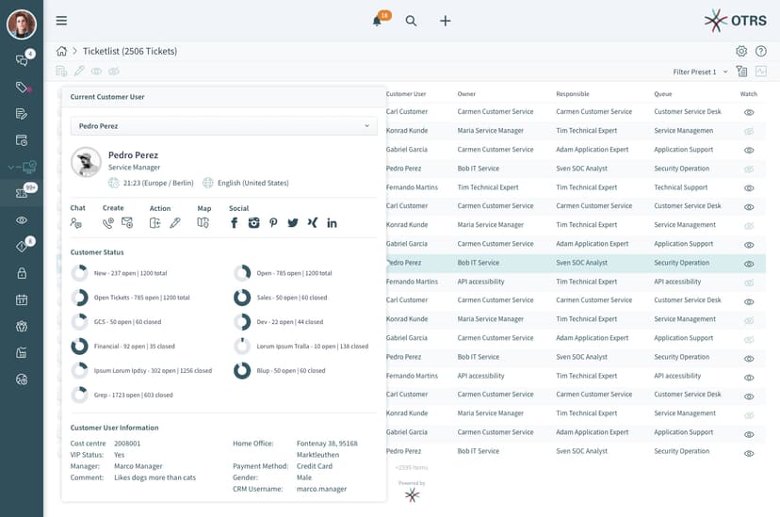
Task: Click the edit pencil under Action
Action: click(175, 223)
